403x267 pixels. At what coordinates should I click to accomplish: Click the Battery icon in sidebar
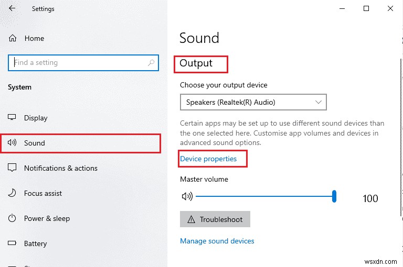coord(13,243)
